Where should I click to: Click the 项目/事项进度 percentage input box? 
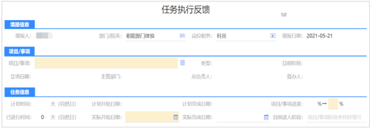333,104
